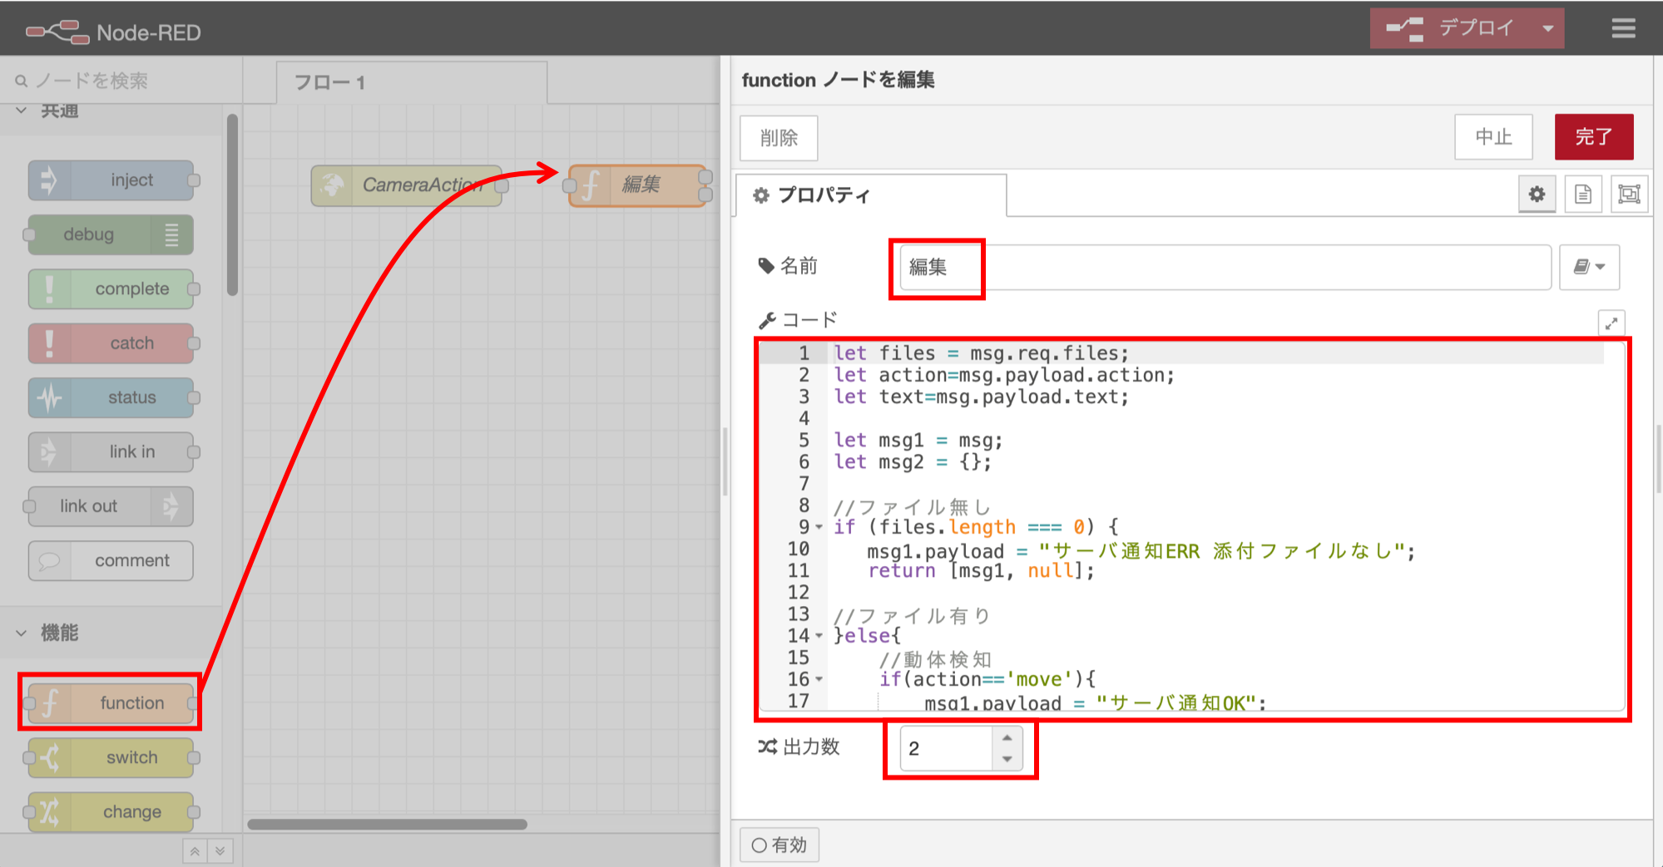Collapse the 共通 palette category
The image size is (1663, 867).
coord(22,111)
